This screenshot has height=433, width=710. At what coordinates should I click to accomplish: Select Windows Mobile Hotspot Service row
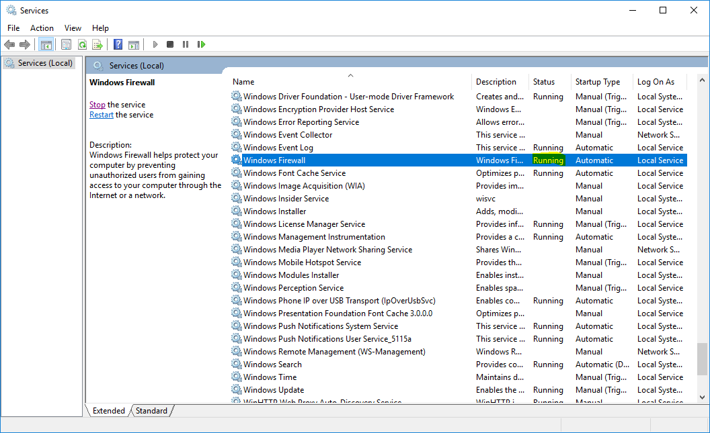[459, 262]
